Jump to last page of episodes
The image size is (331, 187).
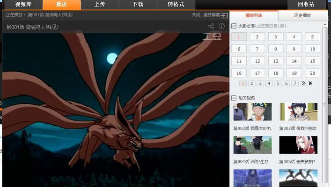[310, 83]
